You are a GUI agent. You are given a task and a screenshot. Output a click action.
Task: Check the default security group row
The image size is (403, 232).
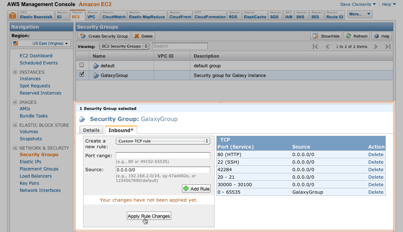(x=82, y=65)
